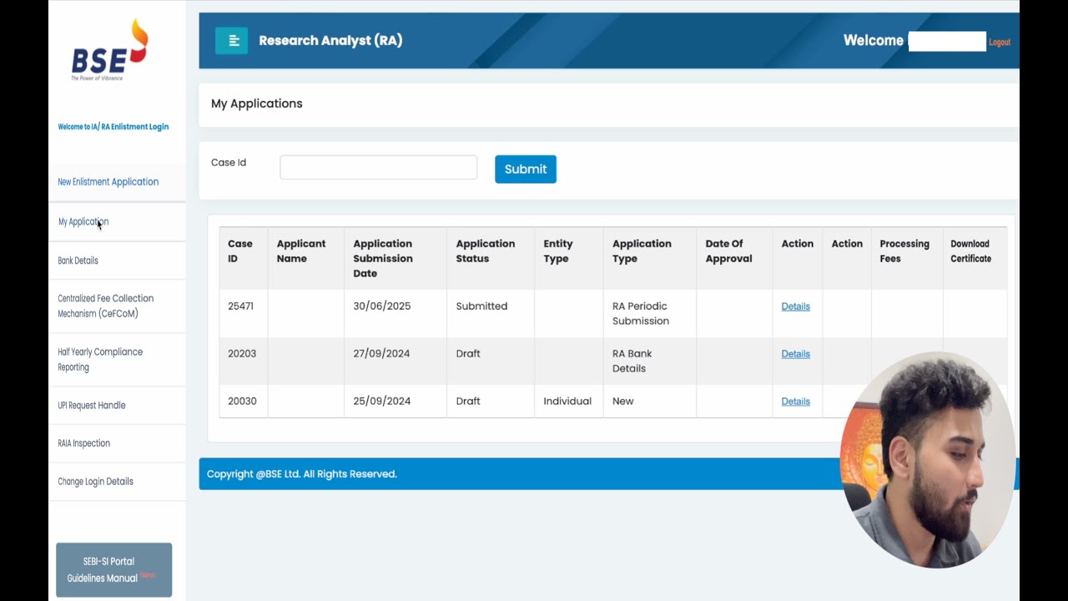This screenshot has width=1068, height=601.
Task: Click the webcam presenter overlay
Action: click(x=928, y=459)
